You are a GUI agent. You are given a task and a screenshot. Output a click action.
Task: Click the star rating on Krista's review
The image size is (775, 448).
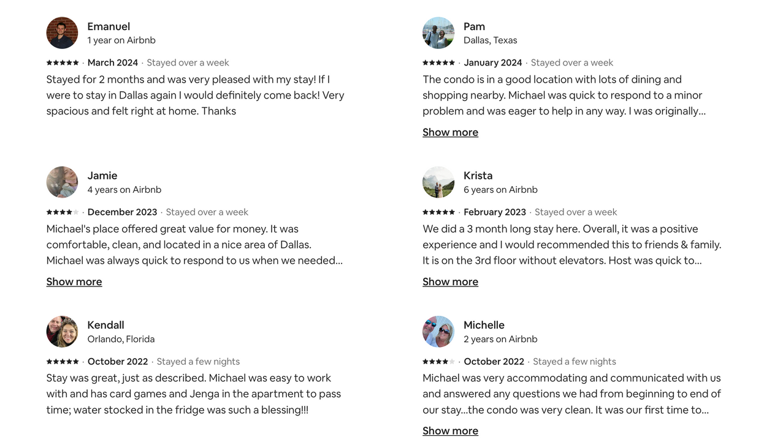[x=439, y=212]
